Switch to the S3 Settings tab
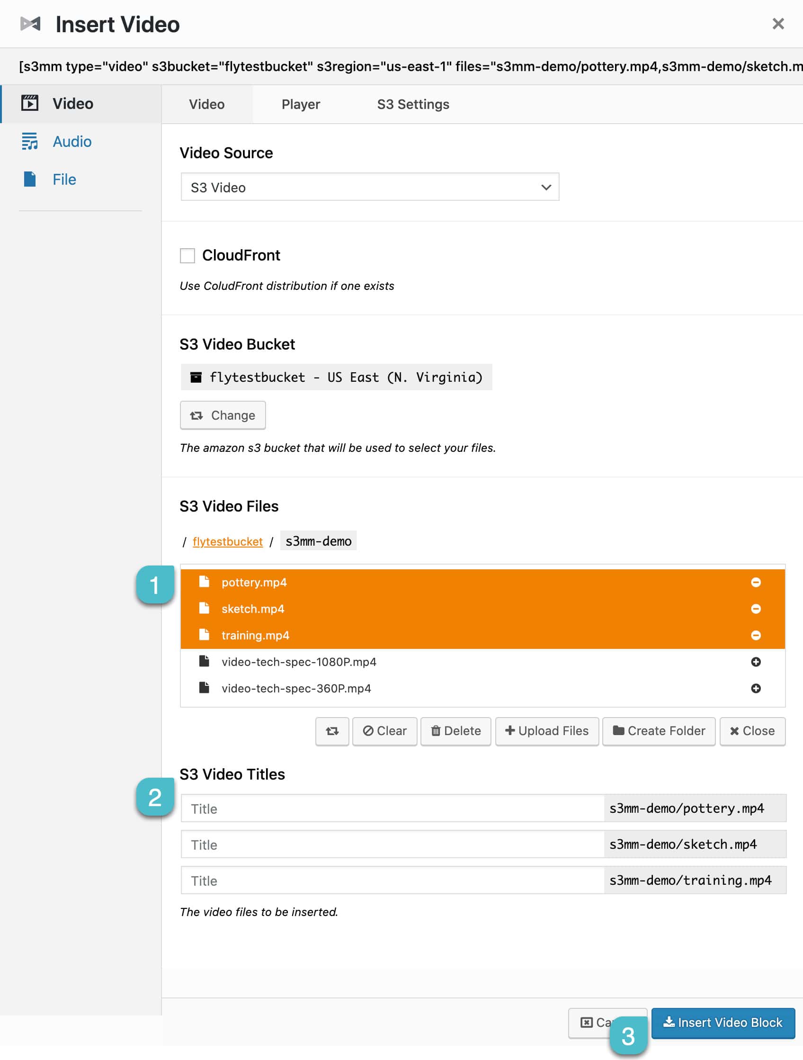803x1060 pixels. [x=413, y=104]
